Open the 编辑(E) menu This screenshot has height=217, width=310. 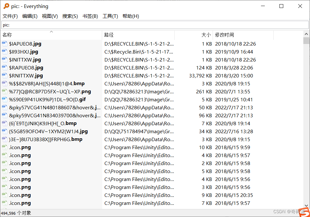(x=30, y=16)
